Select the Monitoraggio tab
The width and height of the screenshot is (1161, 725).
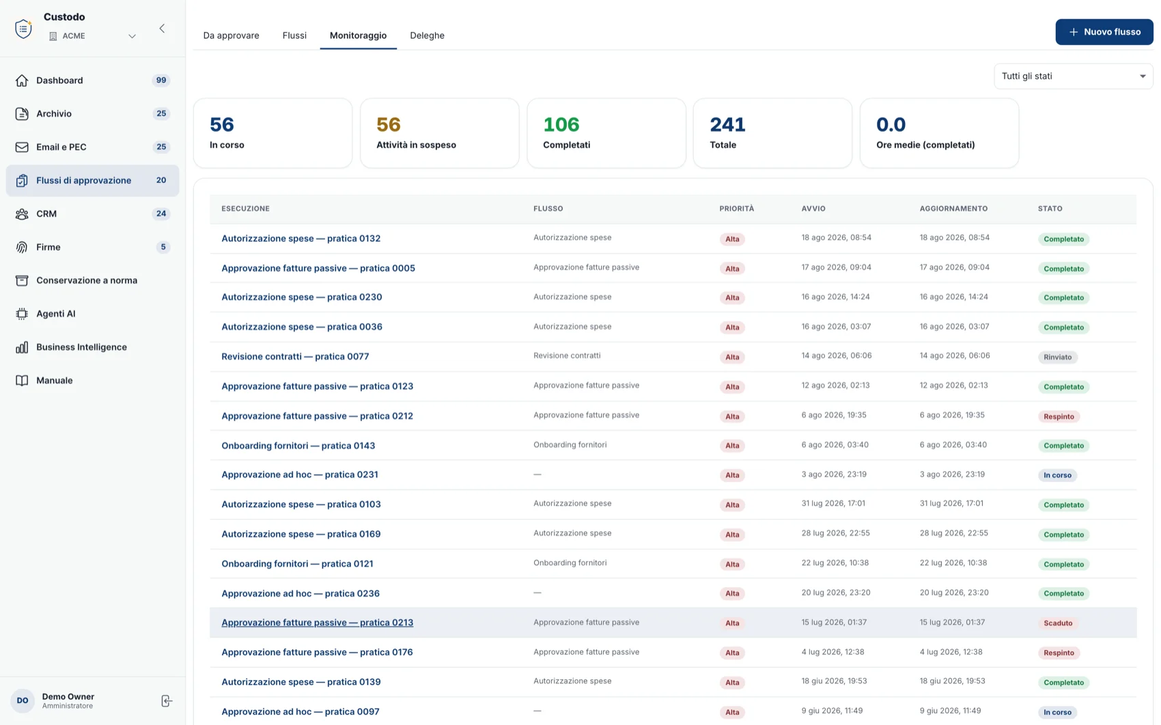[x=358, y=35]
